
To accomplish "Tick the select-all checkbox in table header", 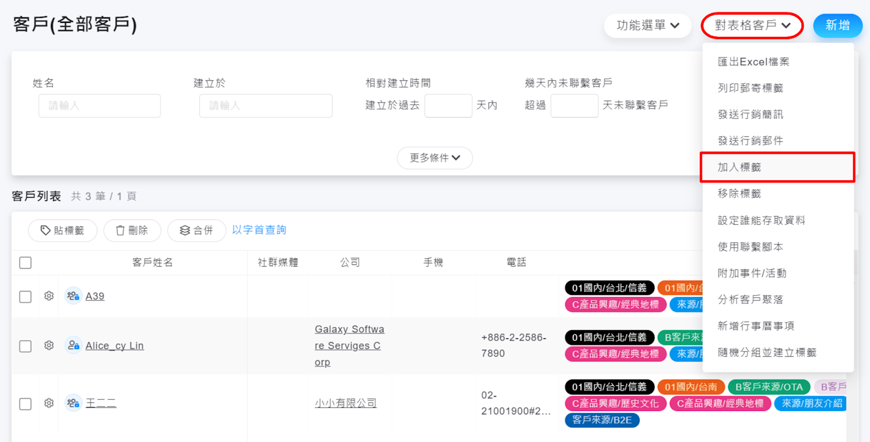I will 26,263.
